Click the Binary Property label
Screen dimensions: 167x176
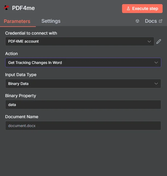(21, 96)
